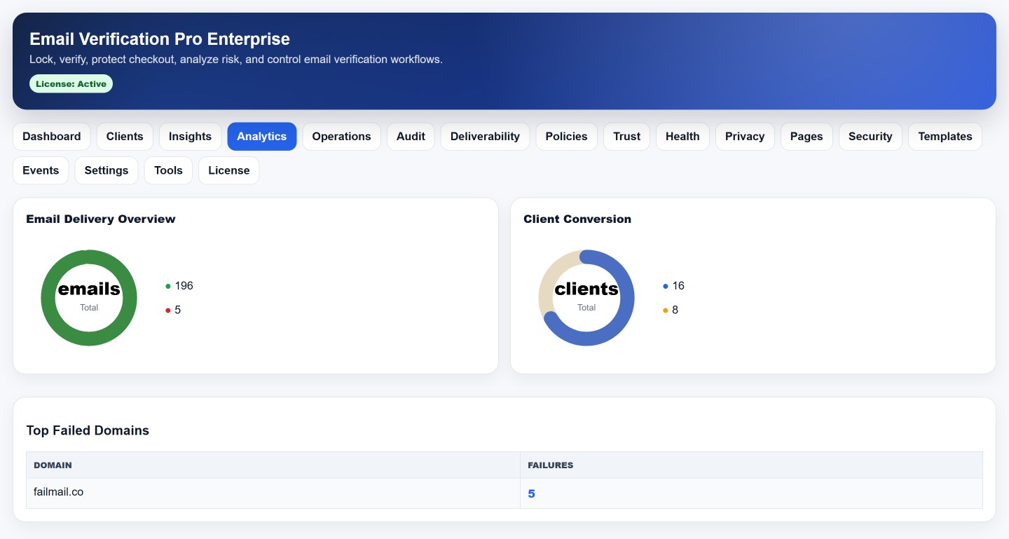
Task: Click the Email Delivery Overview heading
Action: 101,219
